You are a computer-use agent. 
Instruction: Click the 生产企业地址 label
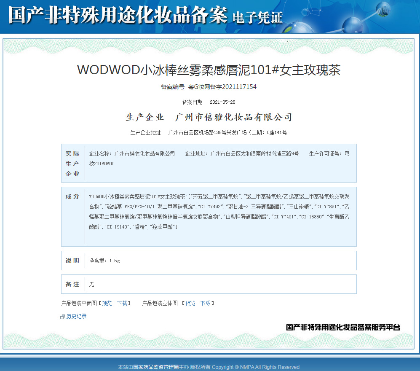point(145,132)
